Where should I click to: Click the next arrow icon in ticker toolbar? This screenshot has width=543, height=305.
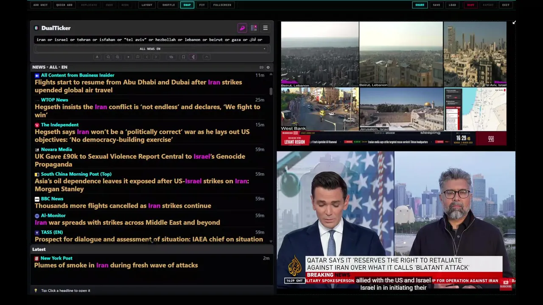click(156, 57)
